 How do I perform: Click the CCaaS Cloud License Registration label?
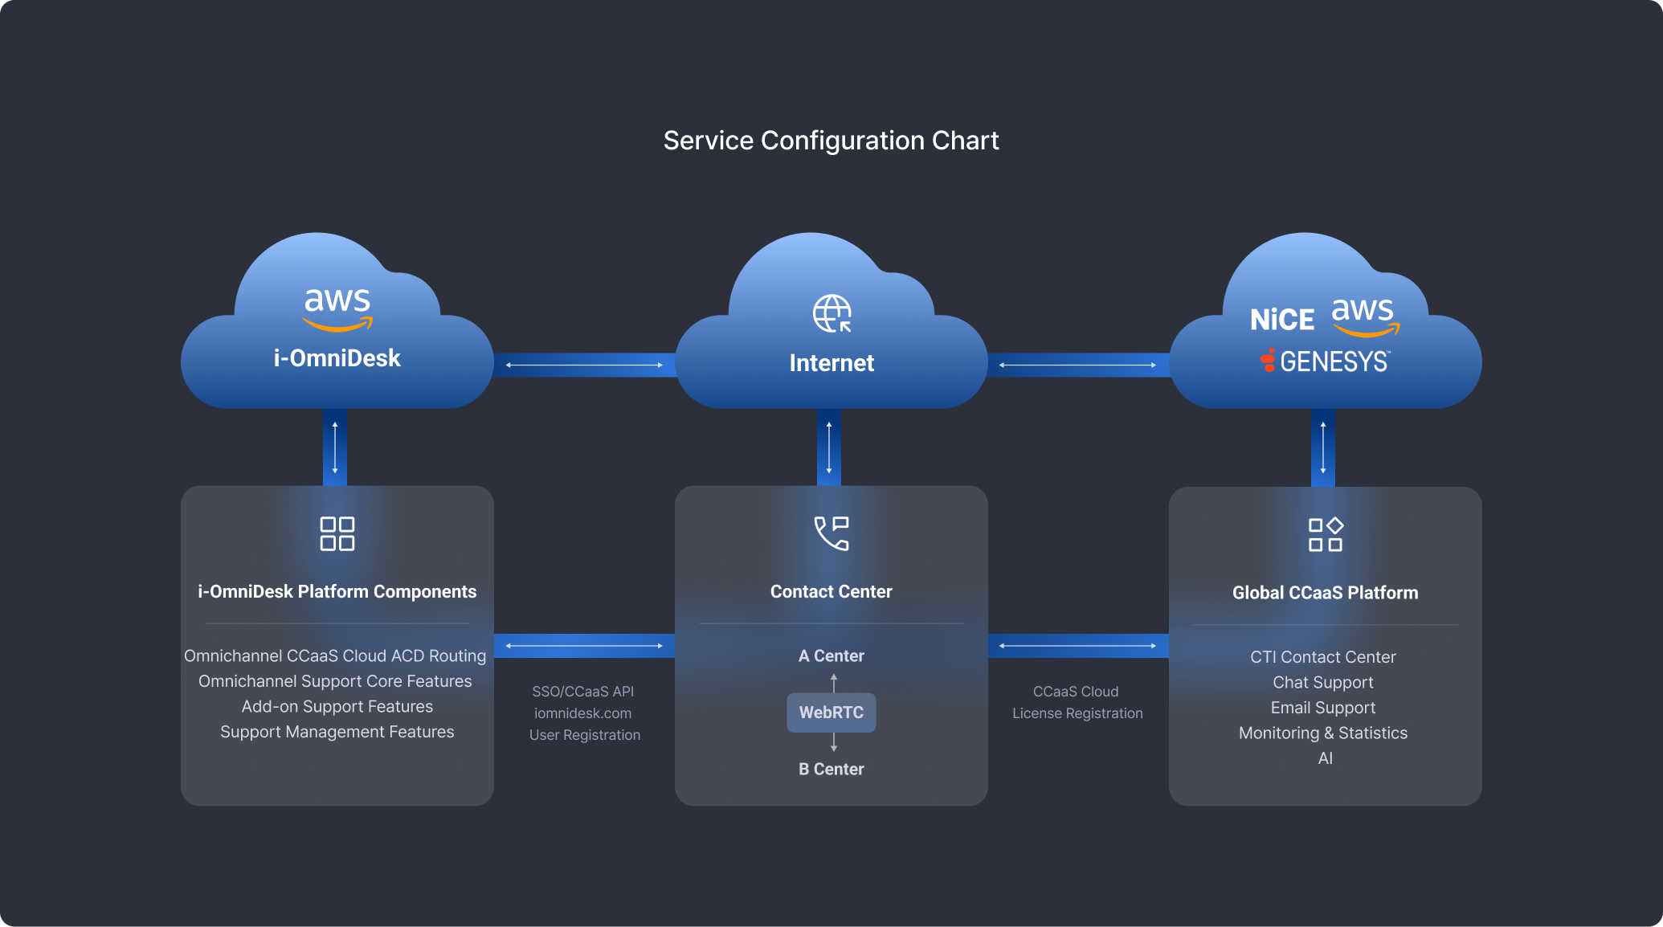pyautogui.click(x=1077, y=702)
